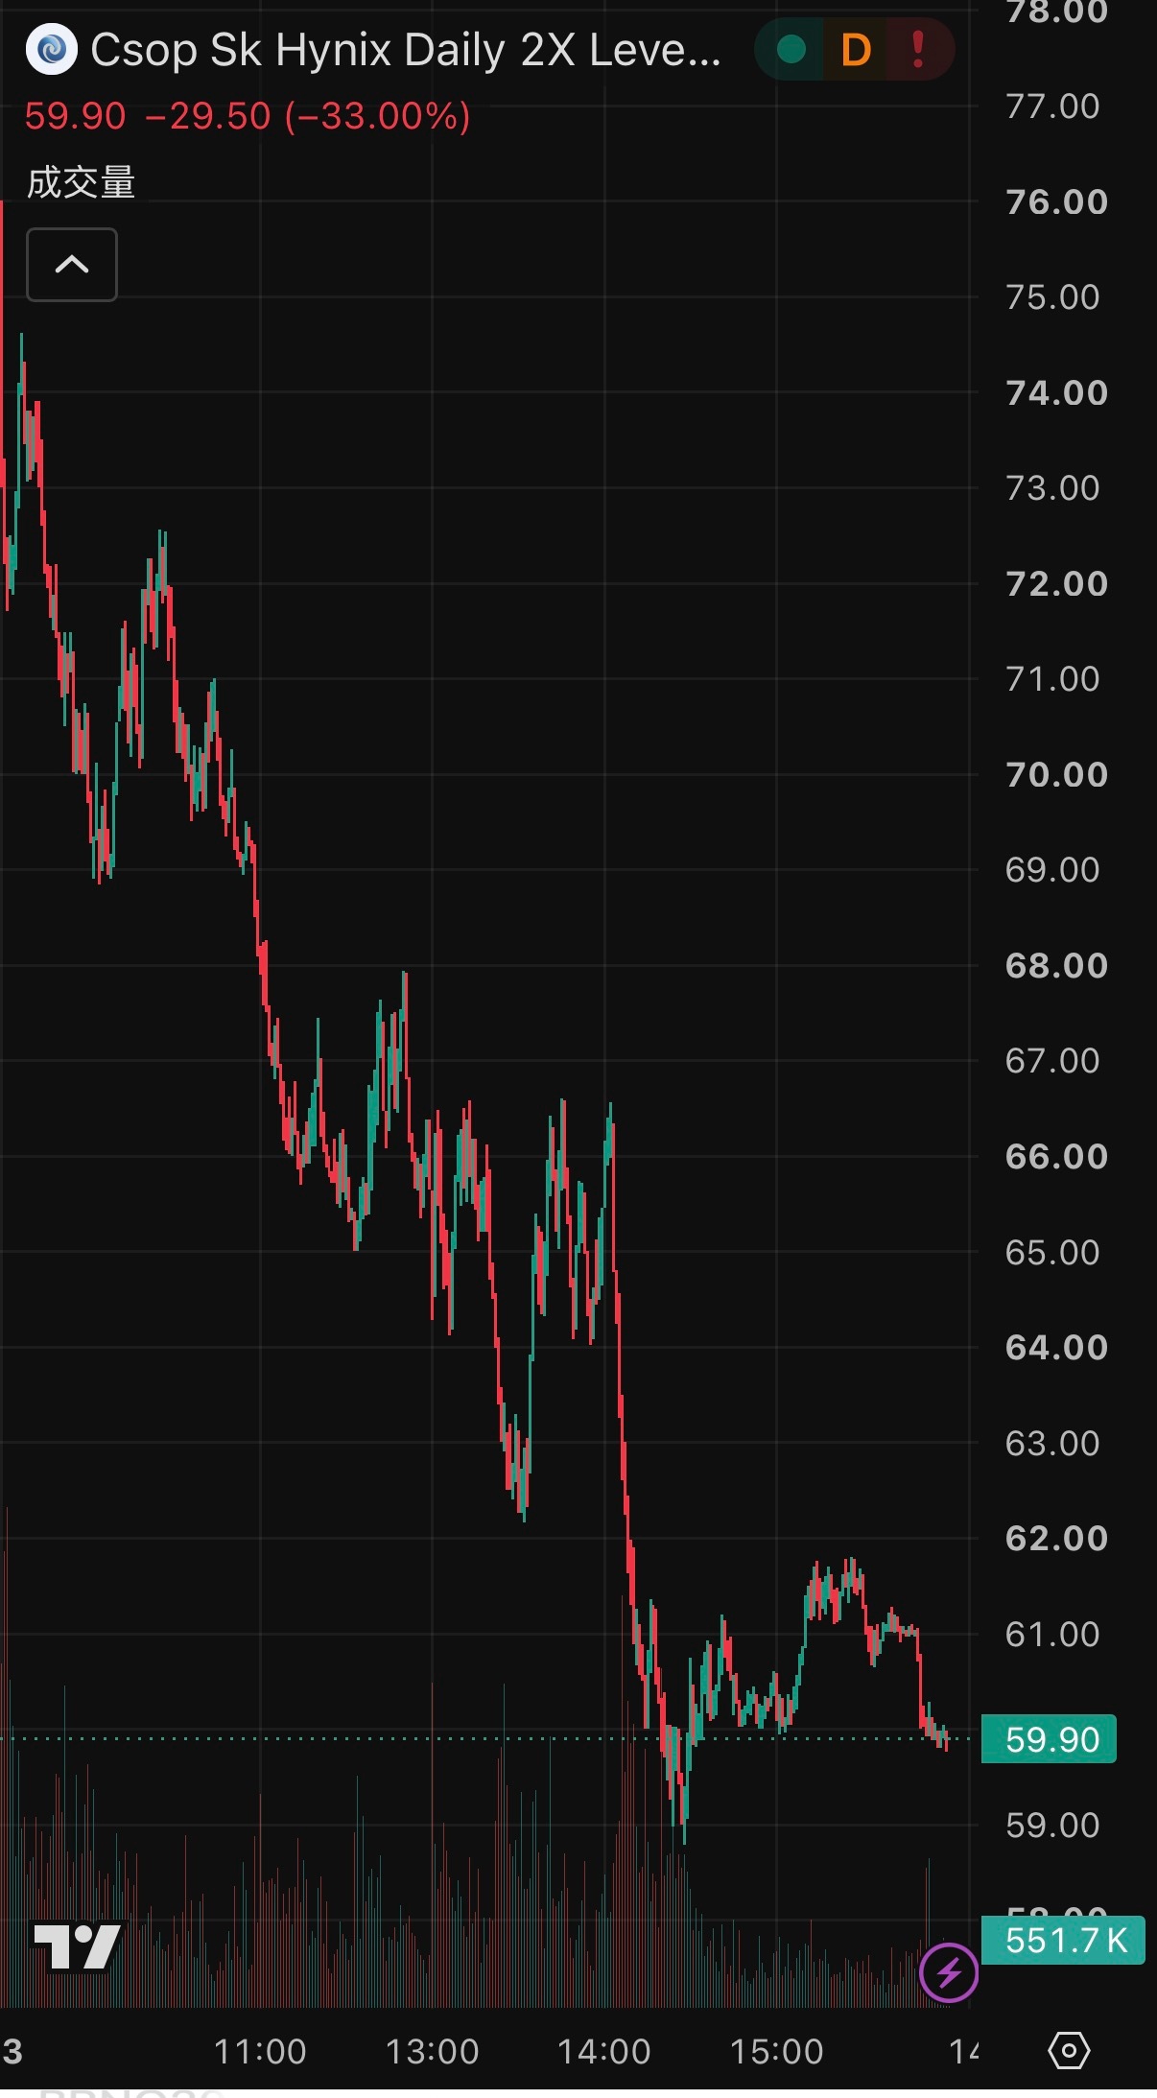This screenshot has width=1157, height=2098.
Task: Click the 71.00 price axis label
Action: (x=1052, y=678)
